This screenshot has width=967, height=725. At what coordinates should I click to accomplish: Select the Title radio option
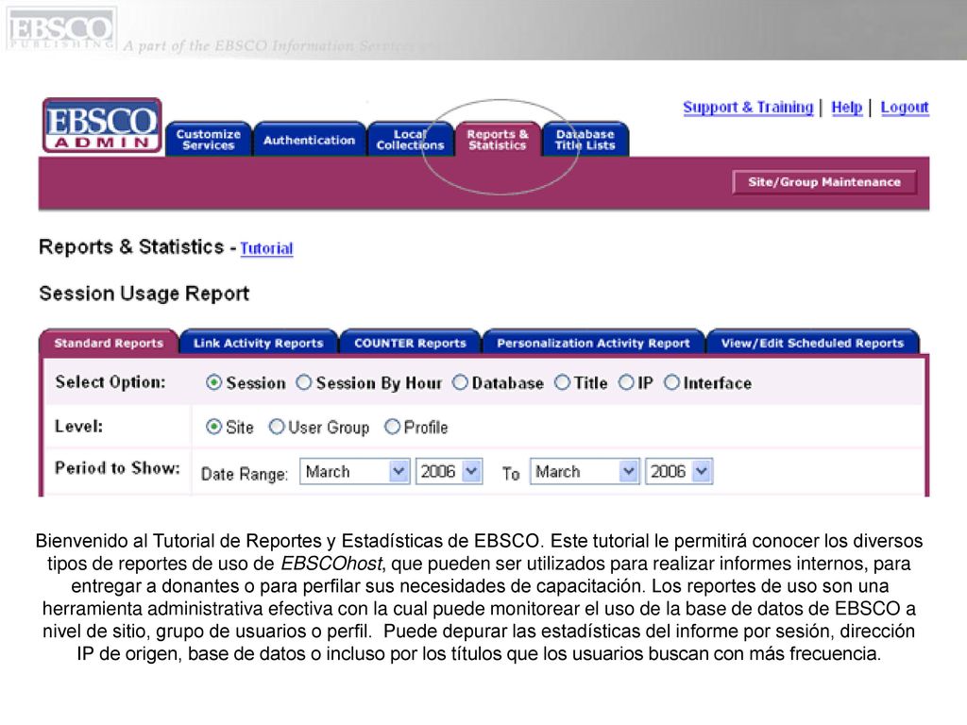click(x=562, y=383)
